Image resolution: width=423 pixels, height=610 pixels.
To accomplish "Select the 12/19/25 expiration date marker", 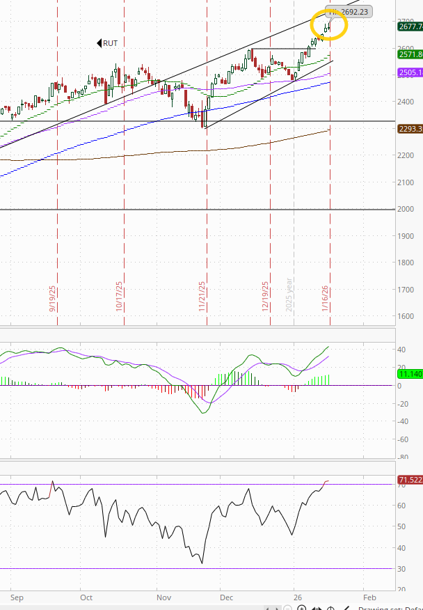I will tap(265, 296).
